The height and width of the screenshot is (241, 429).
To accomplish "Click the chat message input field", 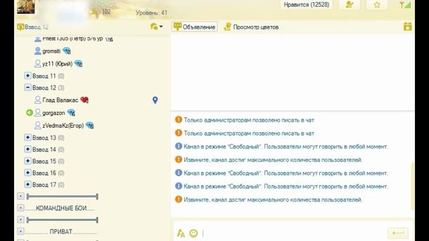I will click(293, 233).
